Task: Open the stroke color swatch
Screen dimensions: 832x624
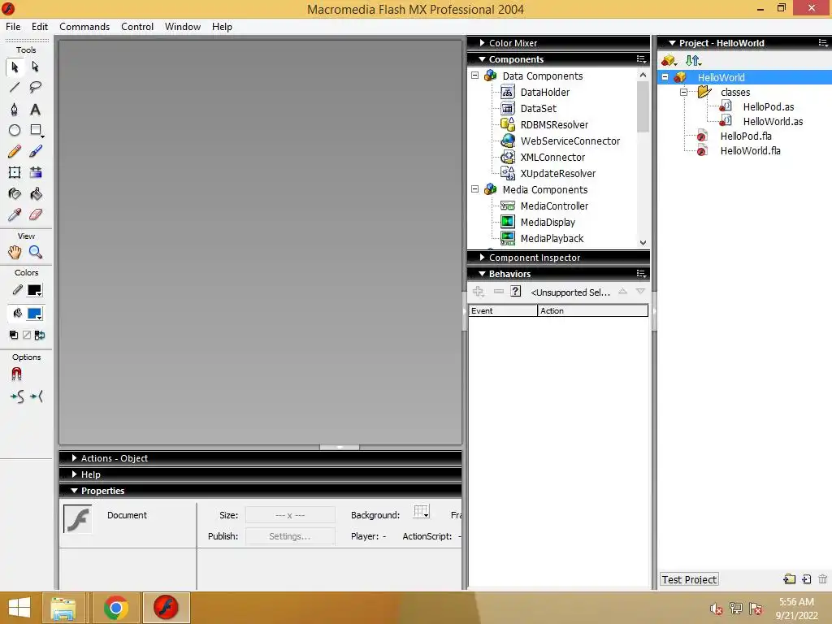Action: (35, 290)
